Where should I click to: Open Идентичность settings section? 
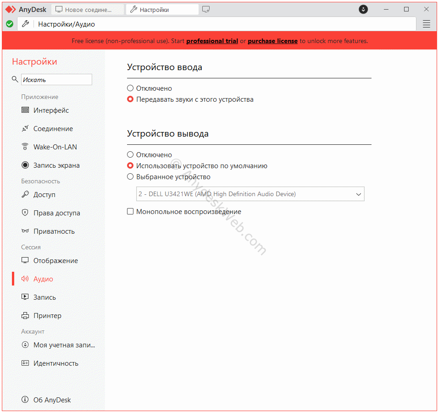pyautogui.click(x=56, y=363)
